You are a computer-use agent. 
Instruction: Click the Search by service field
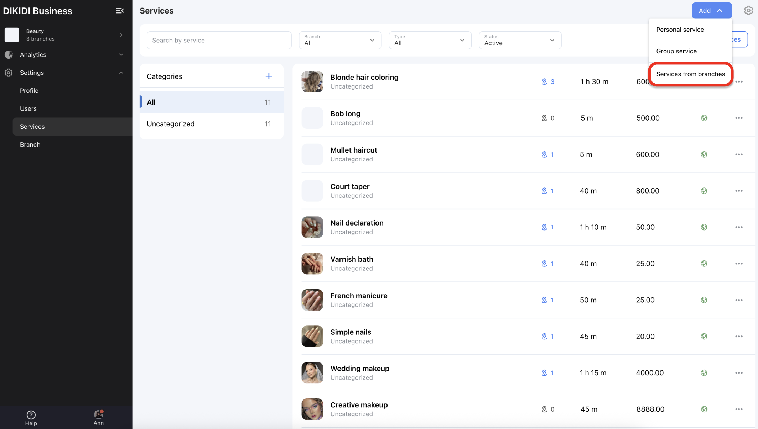219,40
